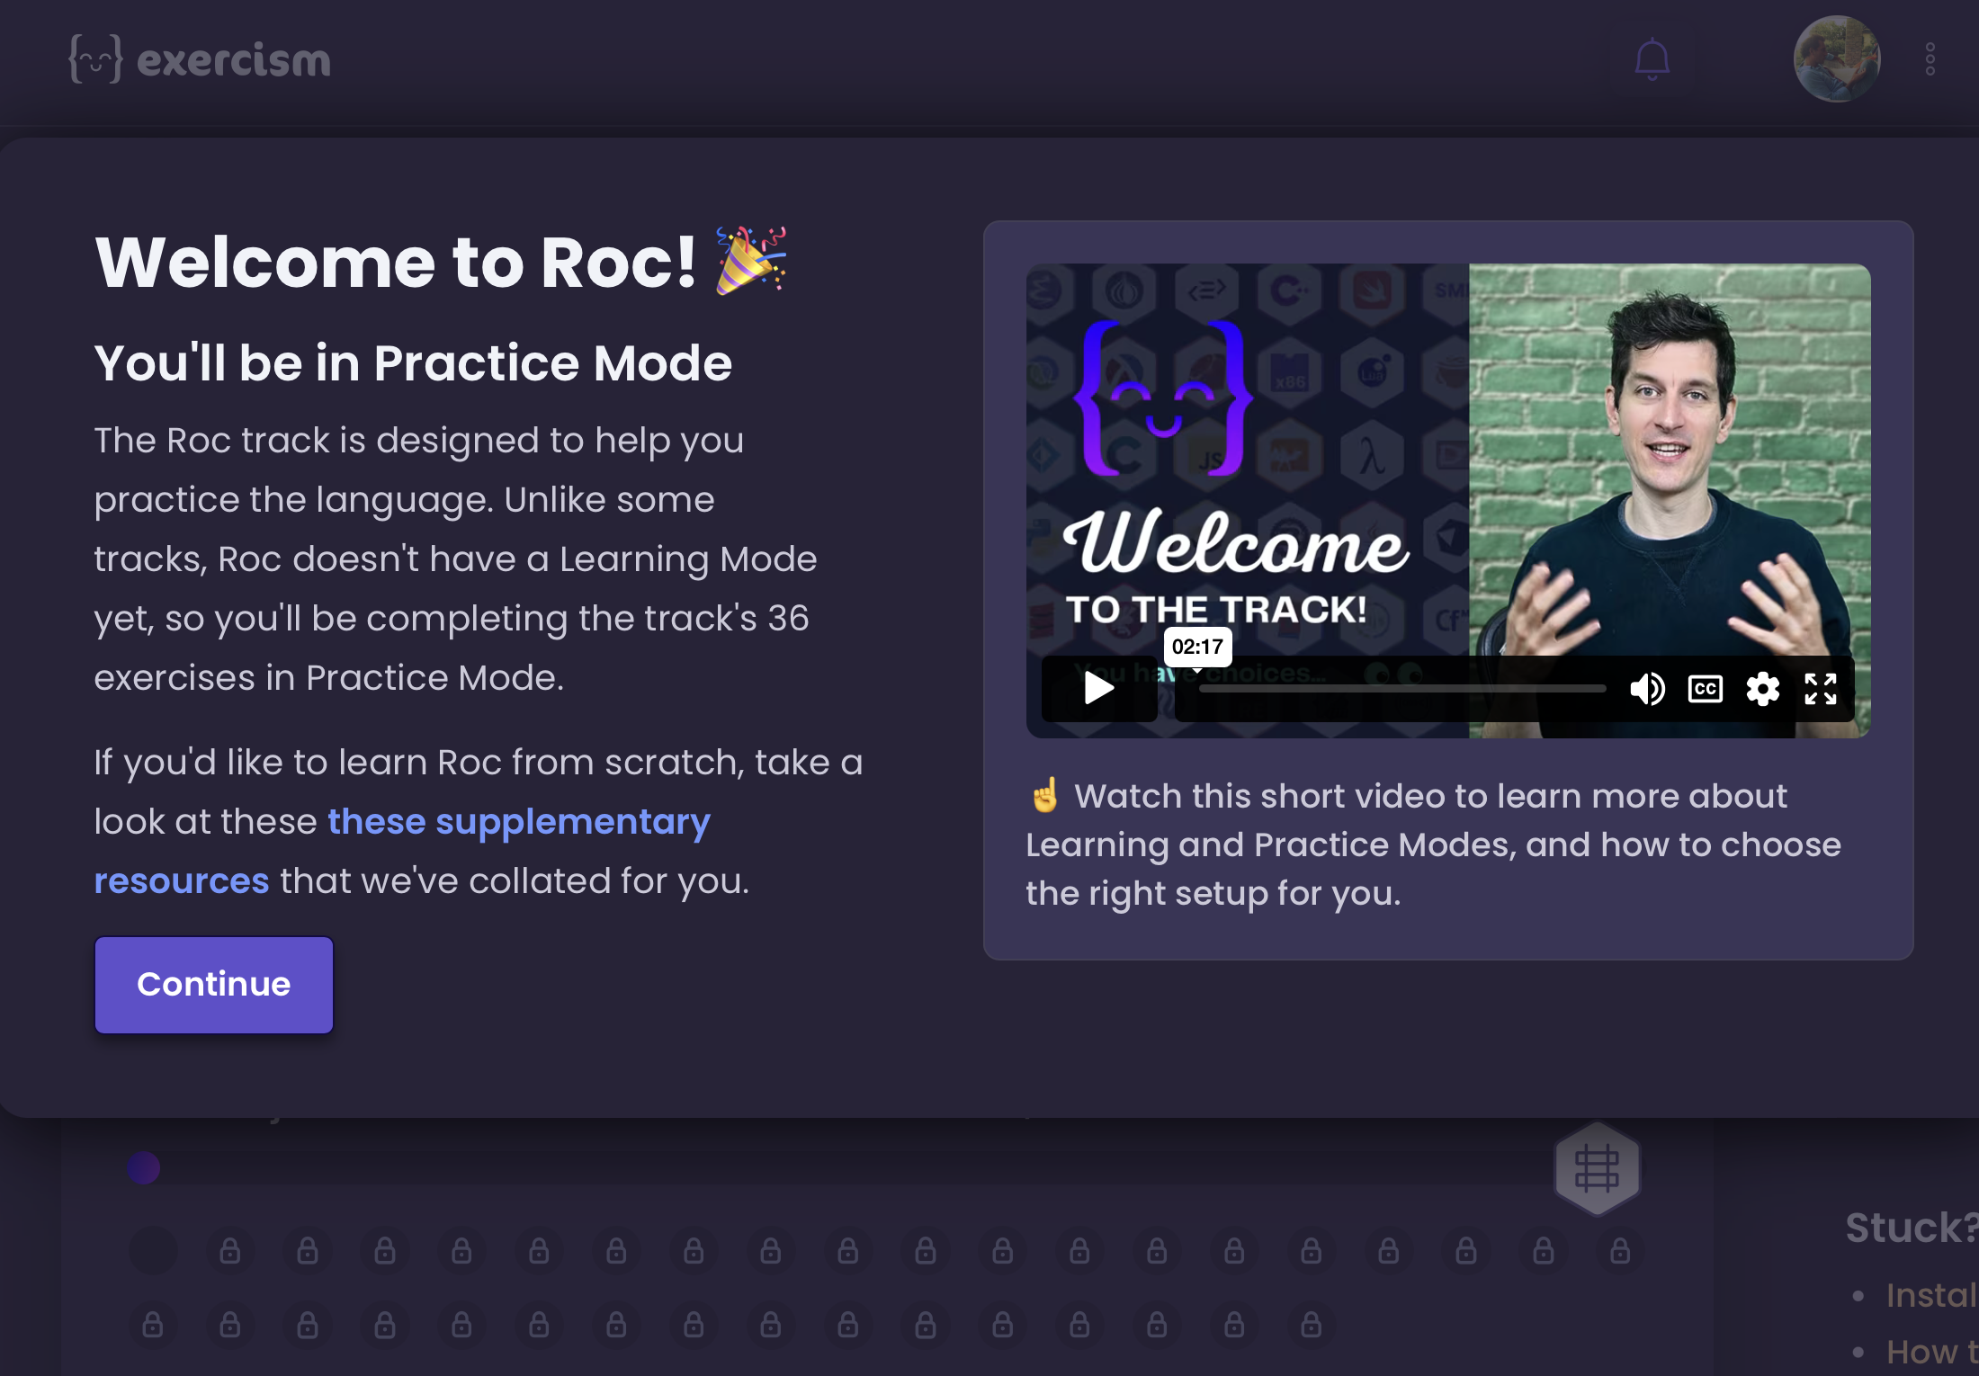Click the purple progress dot

(144, 1168)
